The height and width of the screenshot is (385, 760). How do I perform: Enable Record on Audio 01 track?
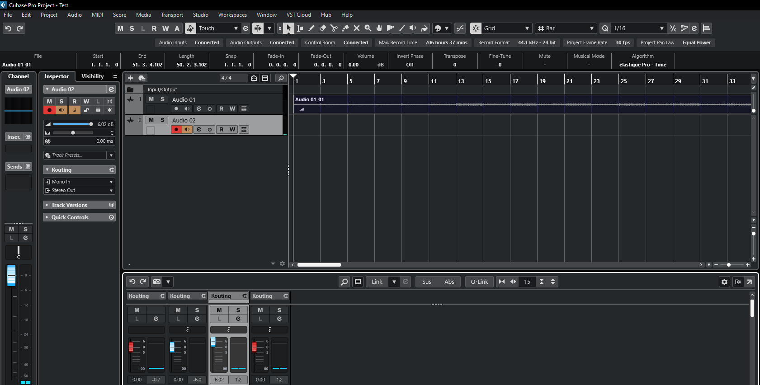point(176,109)
